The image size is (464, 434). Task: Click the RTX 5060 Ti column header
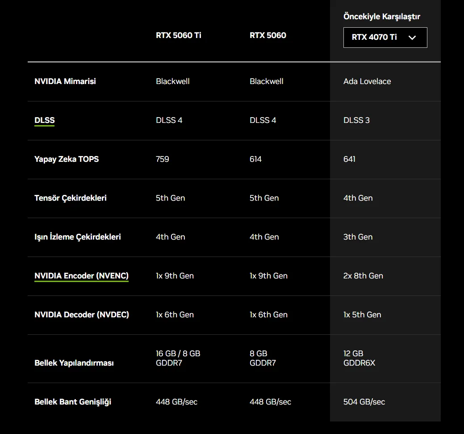[178, 35]
